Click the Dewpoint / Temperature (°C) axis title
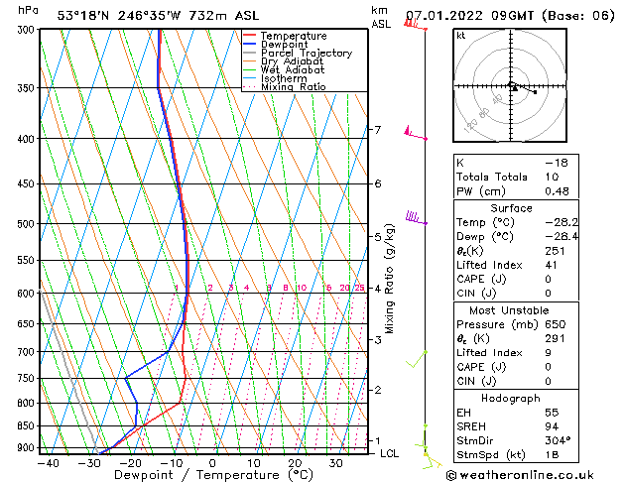624x482 pixels. pyautogui.click(x=213, y=475)
